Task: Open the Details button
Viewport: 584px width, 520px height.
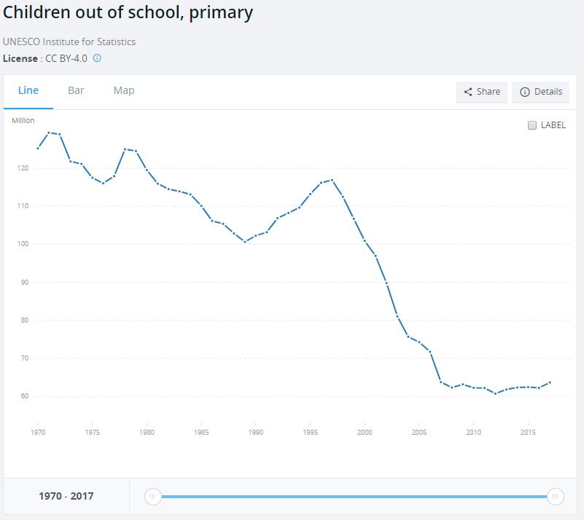Action: pyautogui.click(x=540, y=92)
